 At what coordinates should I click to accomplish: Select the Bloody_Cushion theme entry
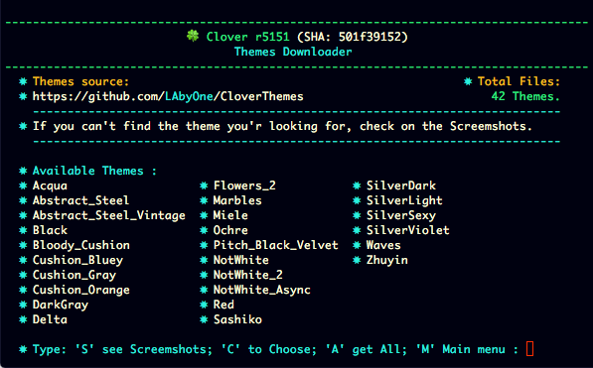point(80,245)
